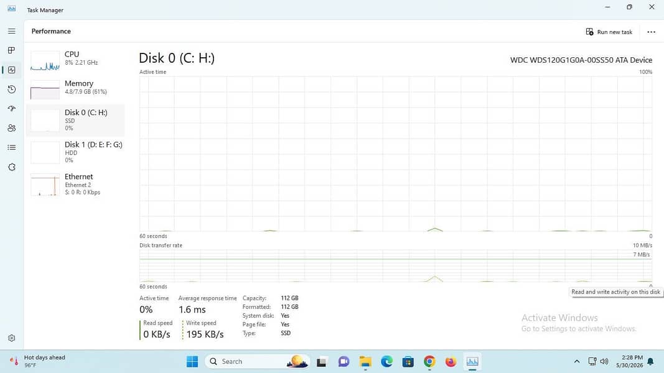Open Users sidebar icon
The height and width of the screenshot is (373, 664).
11,128
